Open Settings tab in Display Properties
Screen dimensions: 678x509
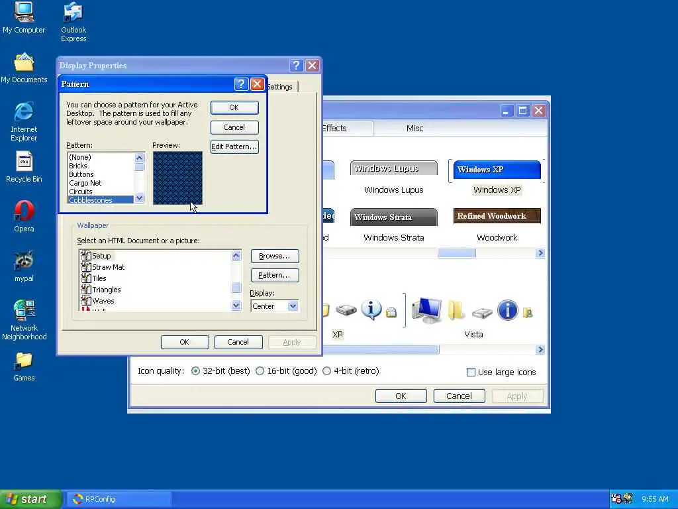coord(280,87)
